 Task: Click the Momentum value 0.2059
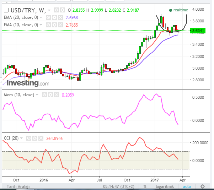pos(68,95)
